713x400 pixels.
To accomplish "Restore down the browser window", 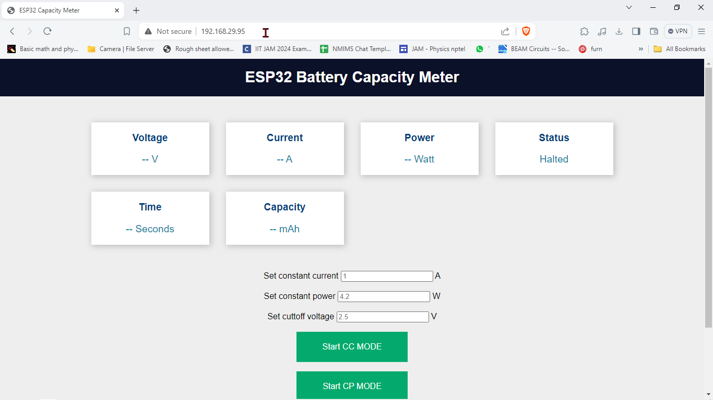I will tap(677, 7).
